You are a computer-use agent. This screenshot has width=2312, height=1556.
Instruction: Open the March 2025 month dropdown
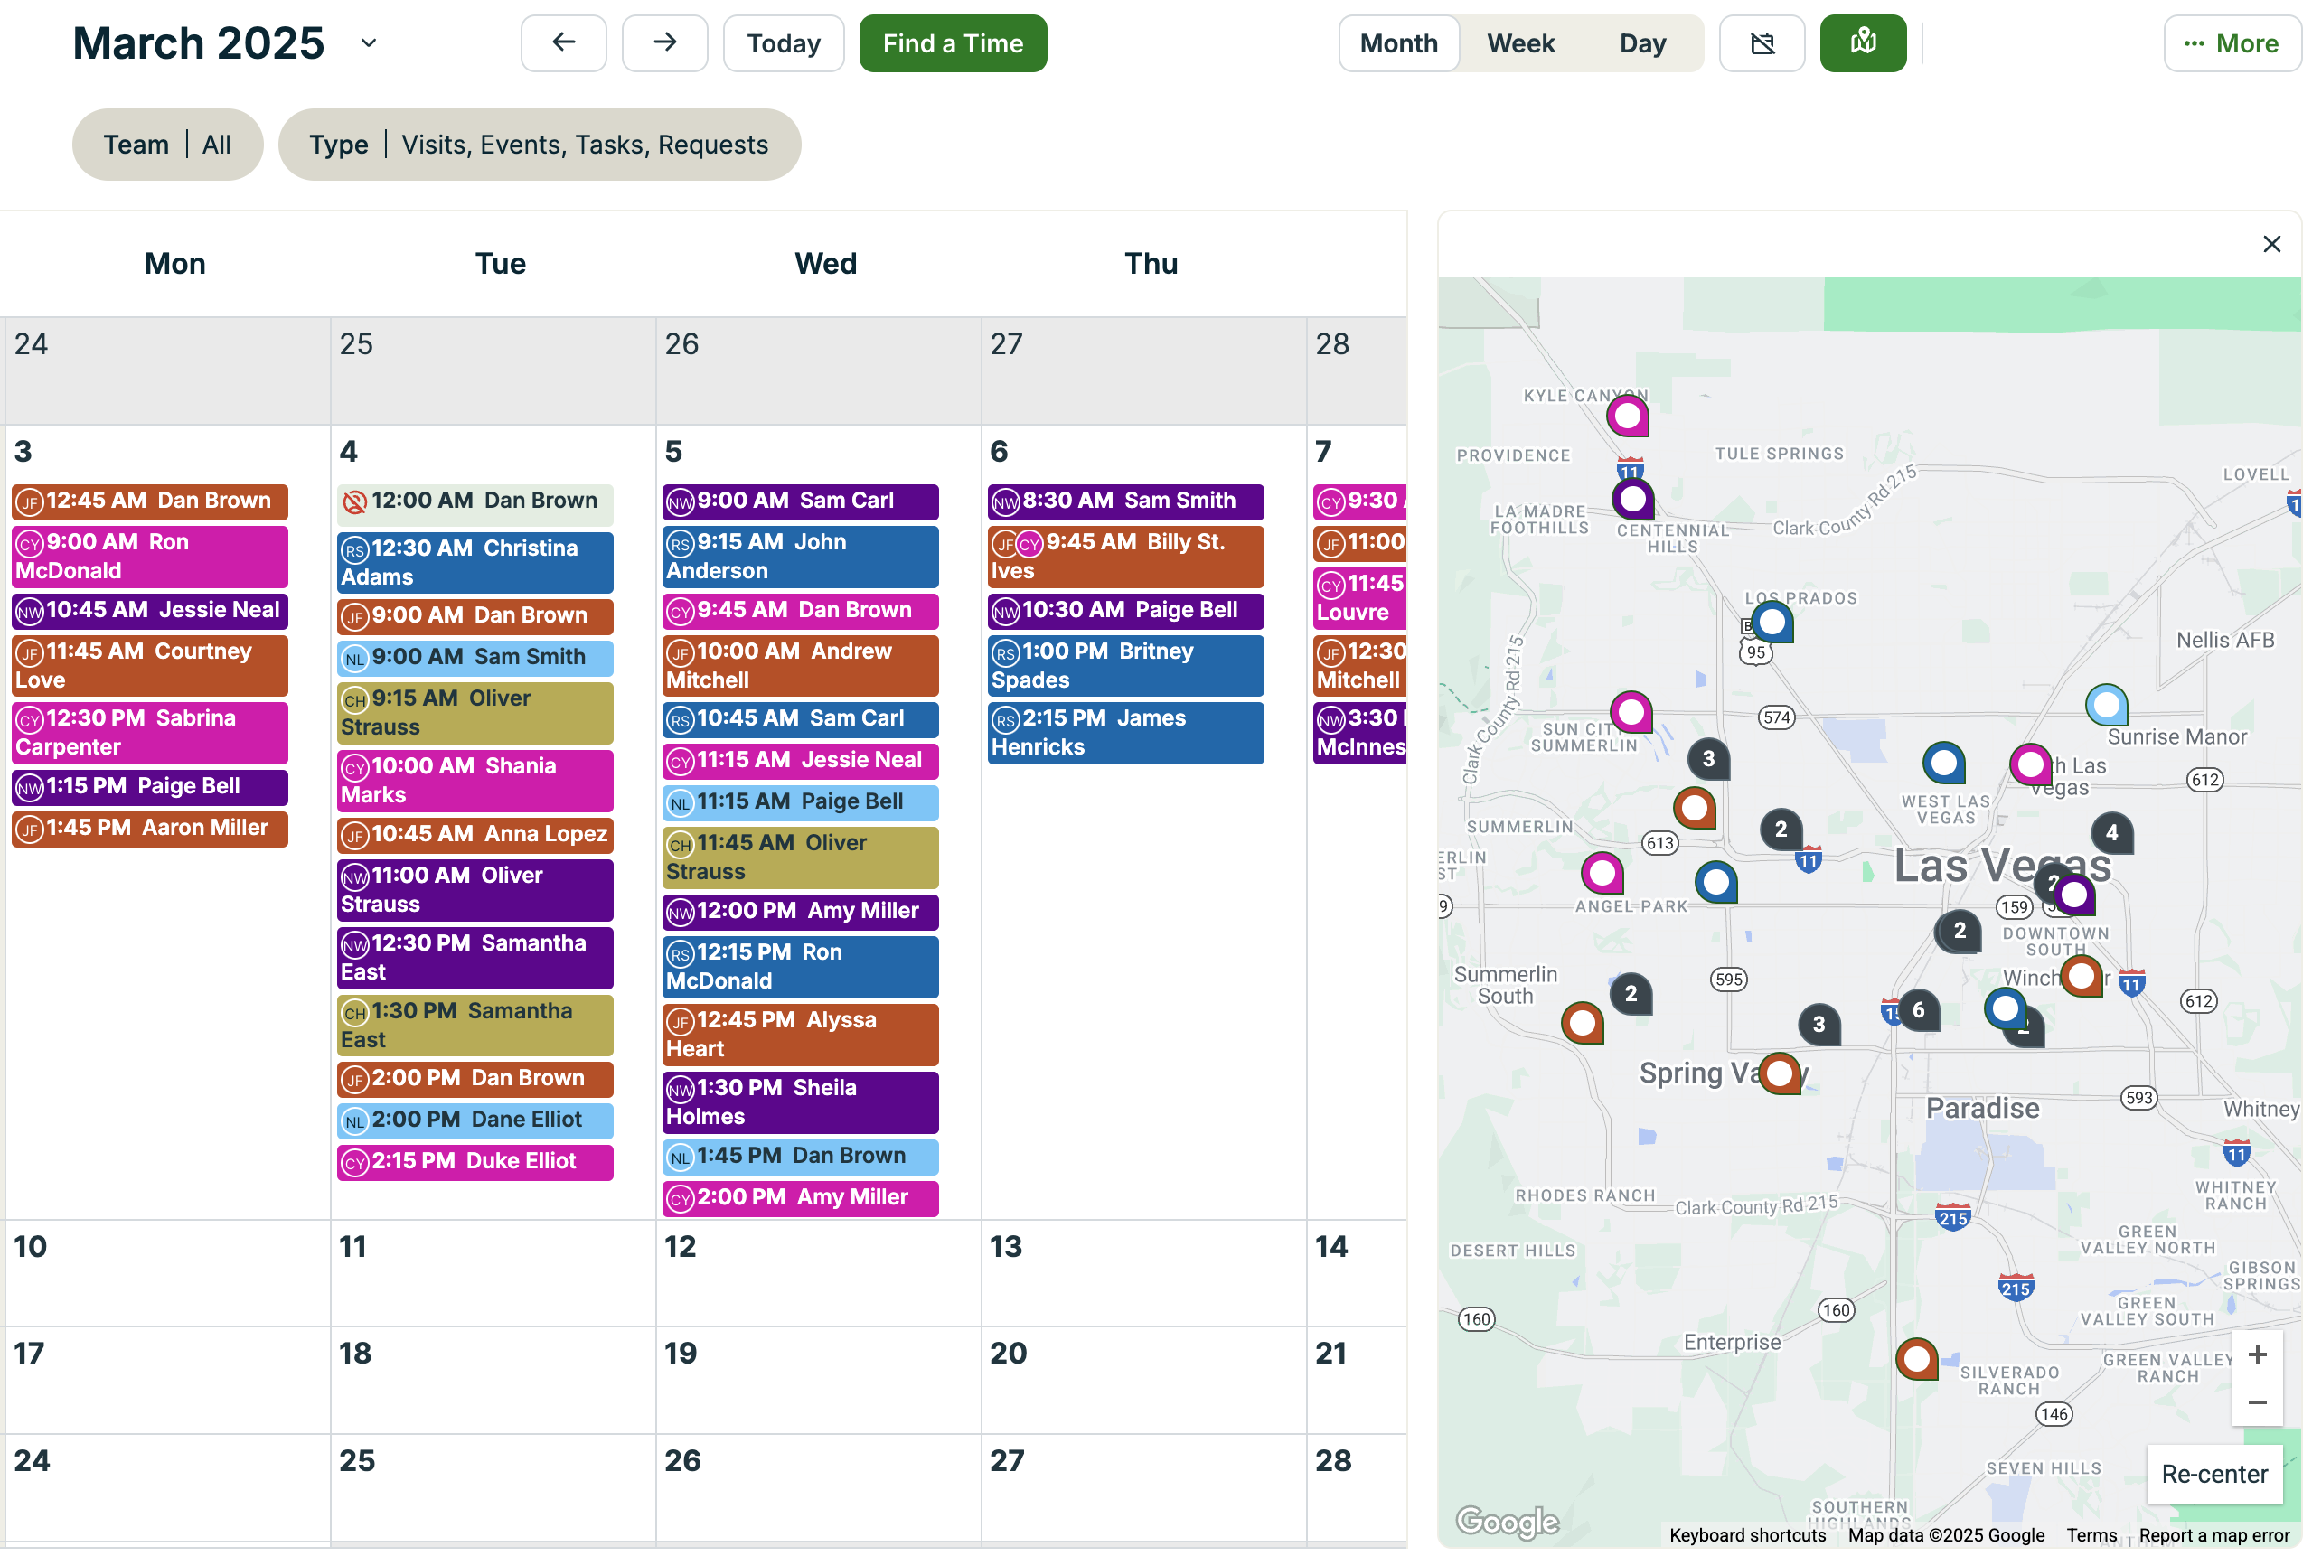(x=368, y=42)
